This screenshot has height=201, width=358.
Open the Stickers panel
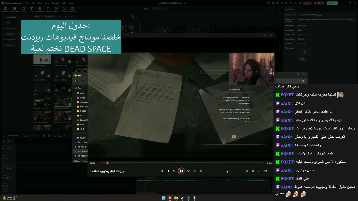point(64,10)
